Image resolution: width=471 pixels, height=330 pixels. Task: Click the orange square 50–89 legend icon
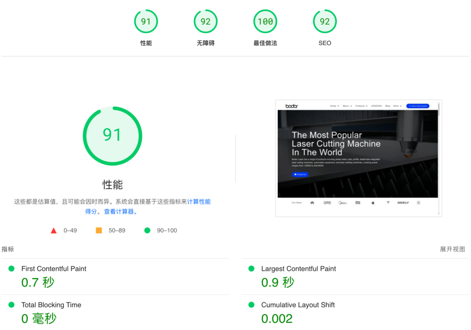[x=99, y=230]
